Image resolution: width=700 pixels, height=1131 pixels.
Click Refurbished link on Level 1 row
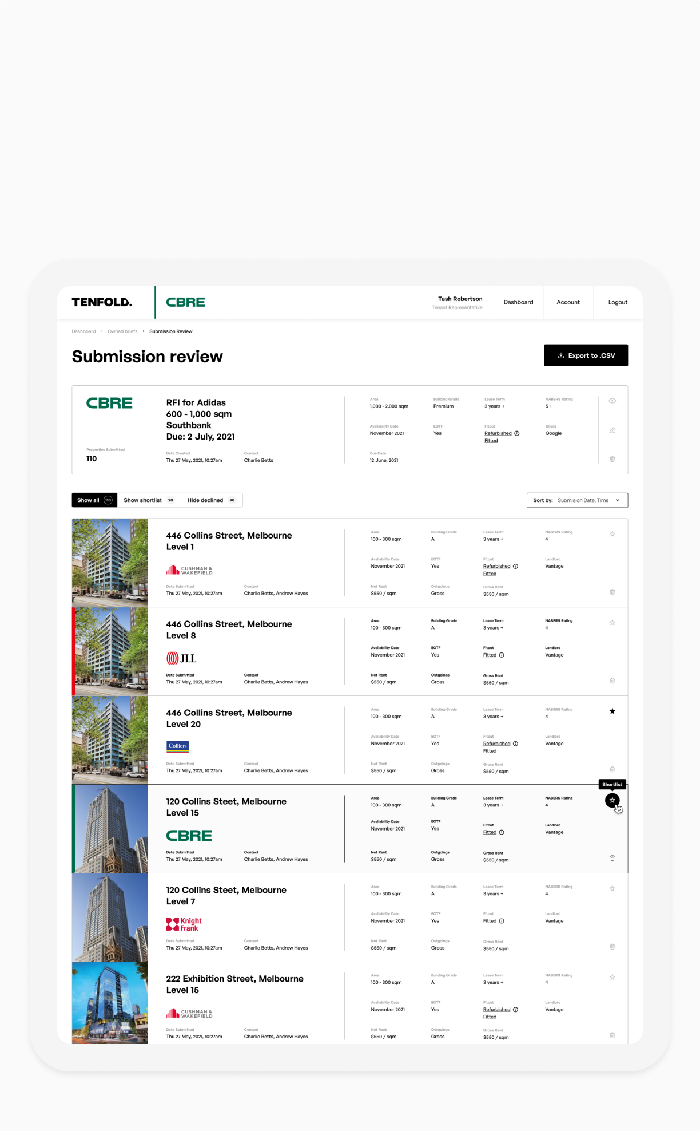click(497, 566)
